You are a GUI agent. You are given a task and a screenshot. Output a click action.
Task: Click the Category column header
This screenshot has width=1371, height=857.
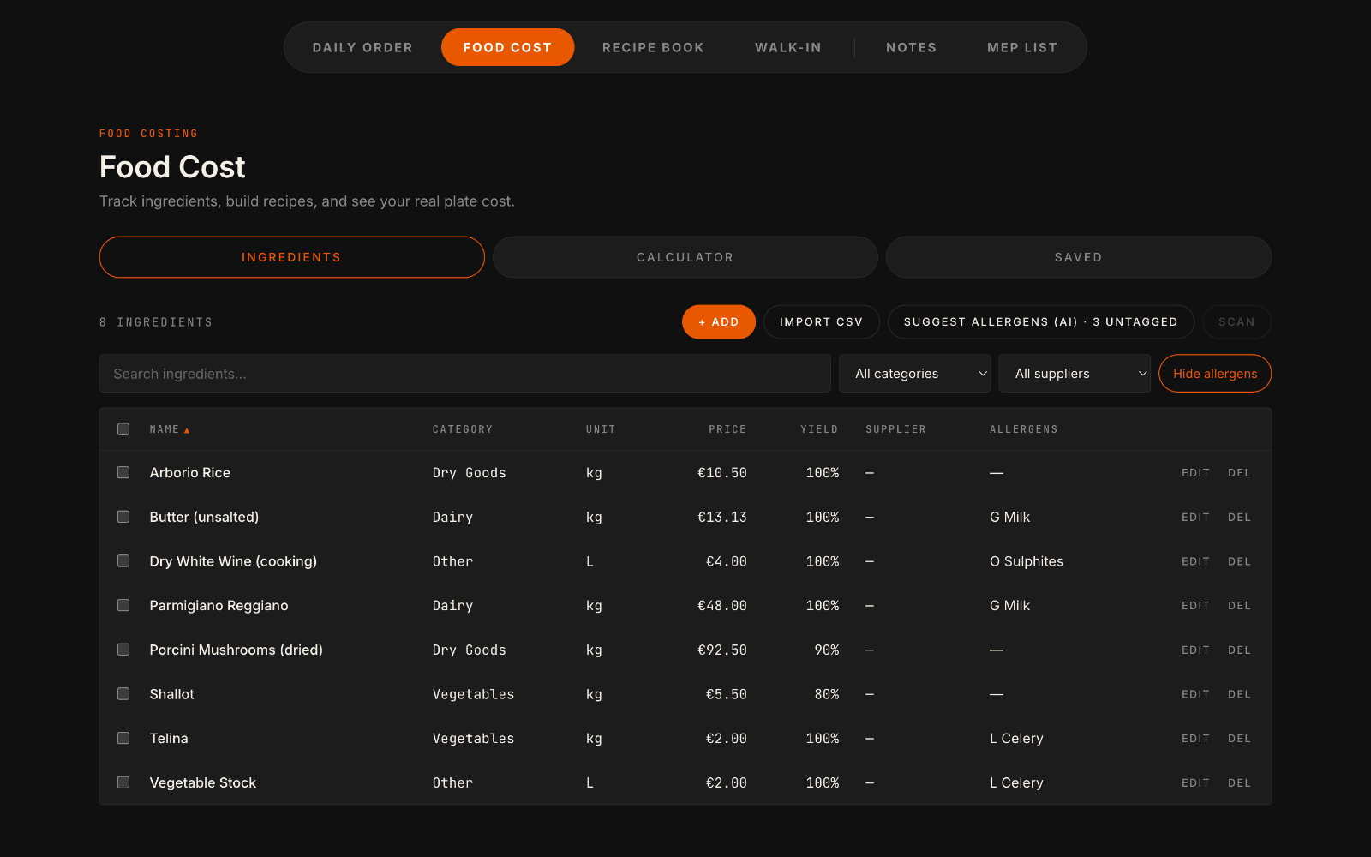pos(463,429)
